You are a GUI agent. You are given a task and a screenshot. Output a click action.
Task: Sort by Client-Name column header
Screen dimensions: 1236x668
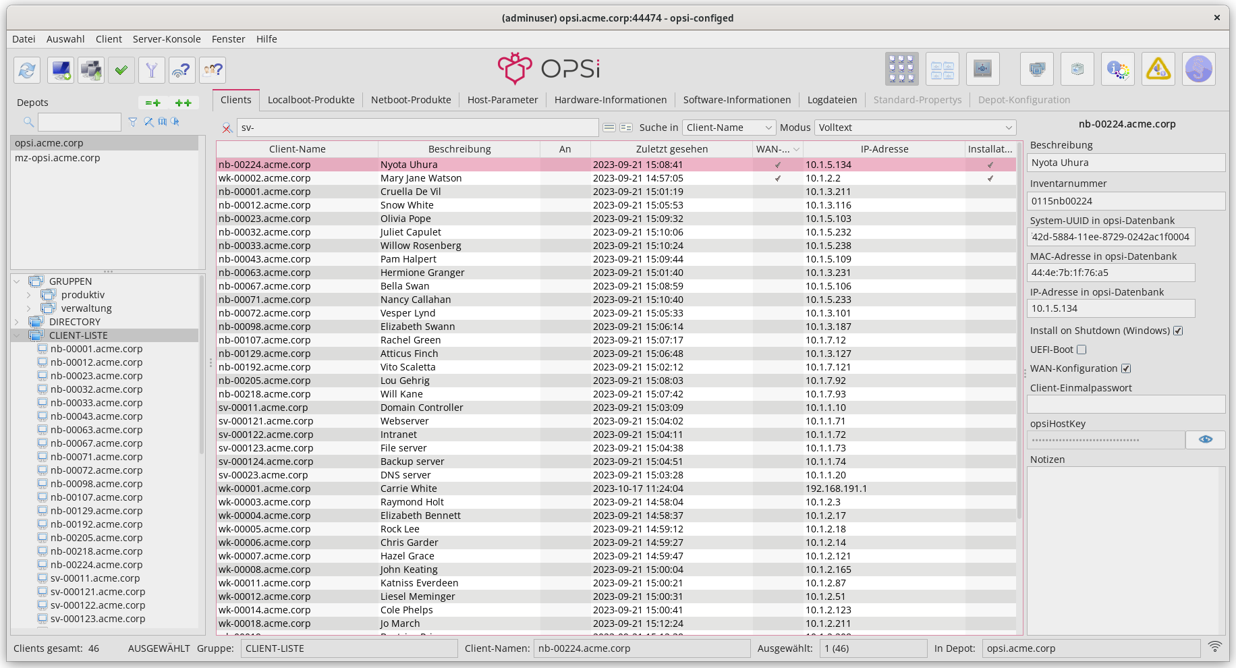click(298, 149)
